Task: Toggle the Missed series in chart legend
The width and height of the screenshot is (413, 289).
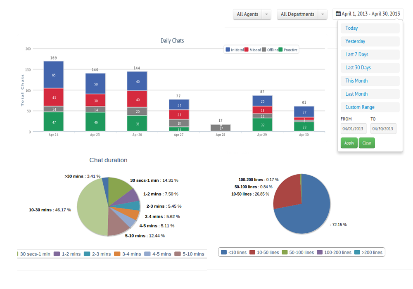Action: (x=253, y=50)
